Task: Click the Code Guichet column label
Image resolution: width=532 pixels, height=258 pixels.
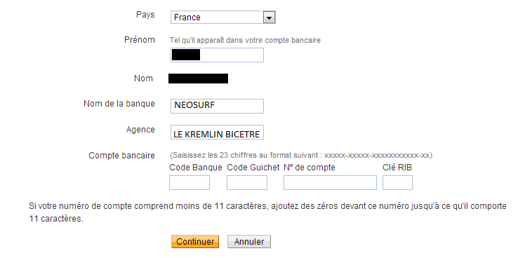Action: pyautogui.click(x=253, y=168)
